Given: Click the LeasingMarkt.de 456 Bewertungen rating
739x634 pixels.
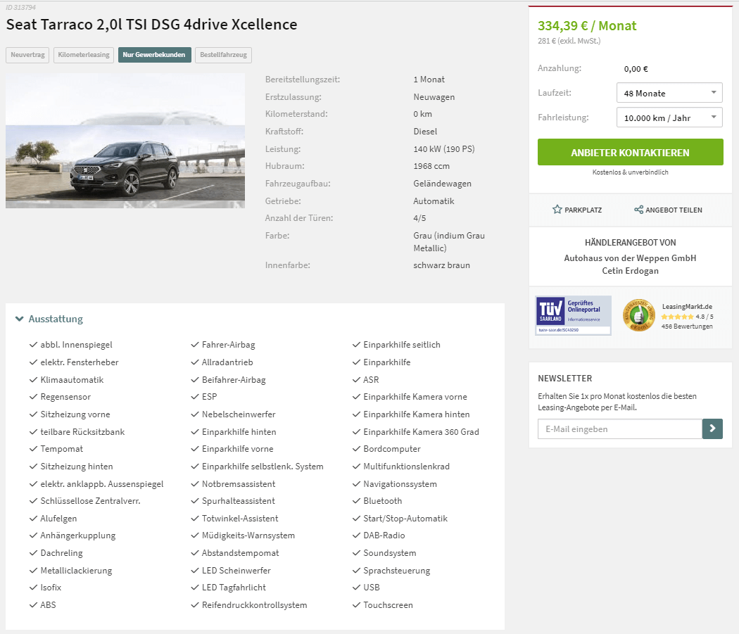Looking at the screenshot, I should [x=687, y=316].
